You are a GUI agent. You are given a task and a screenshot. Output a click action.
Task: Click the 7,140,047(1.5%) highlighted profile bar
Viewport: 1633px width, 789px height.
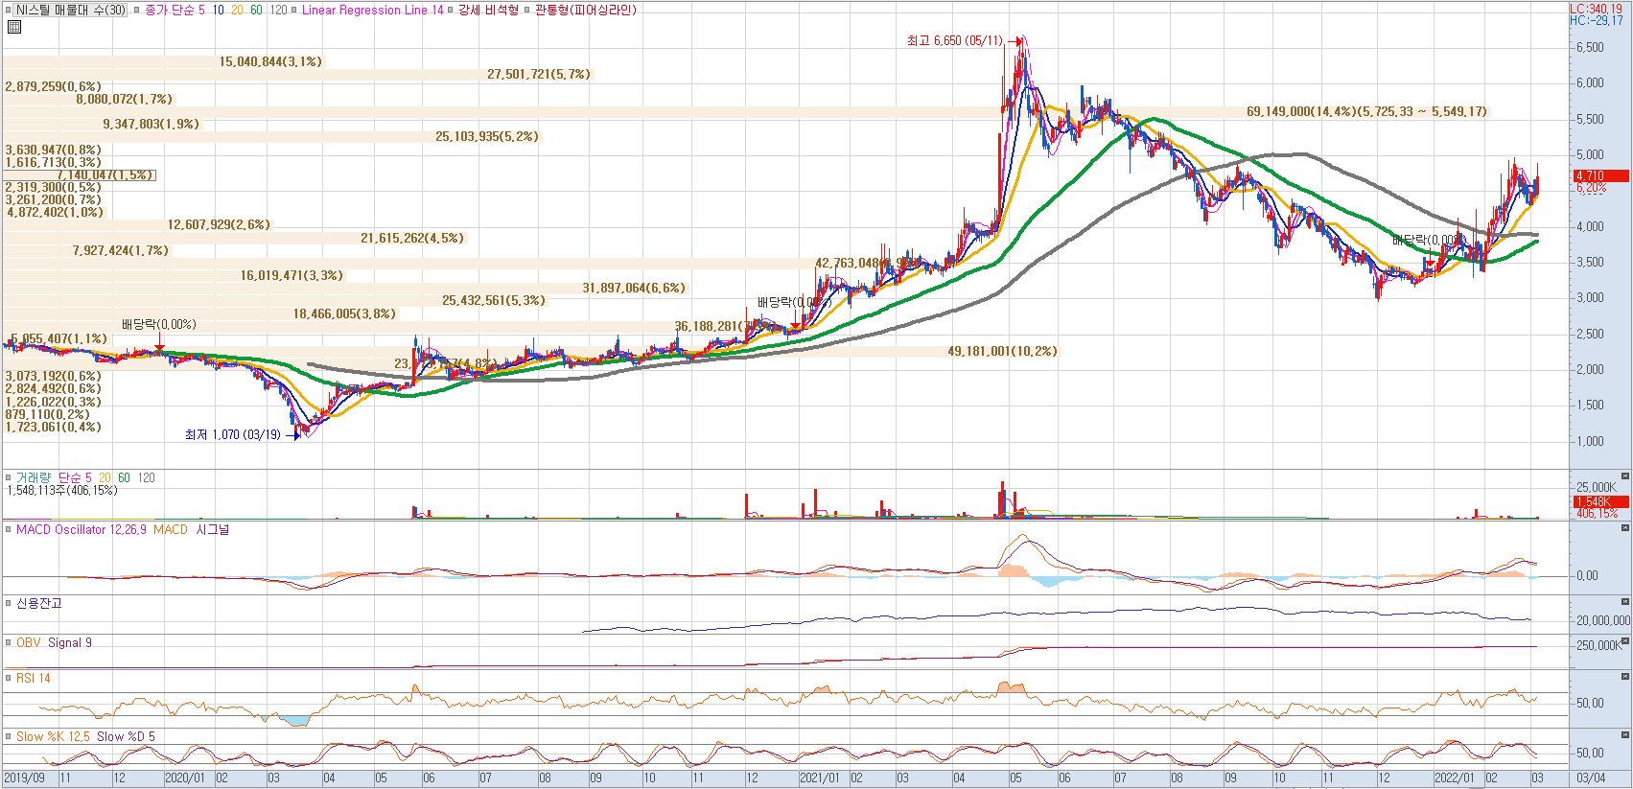(79, 174)
